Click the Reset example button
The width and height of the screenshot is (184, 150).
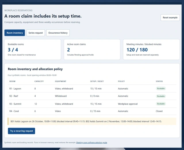(170, 18)
